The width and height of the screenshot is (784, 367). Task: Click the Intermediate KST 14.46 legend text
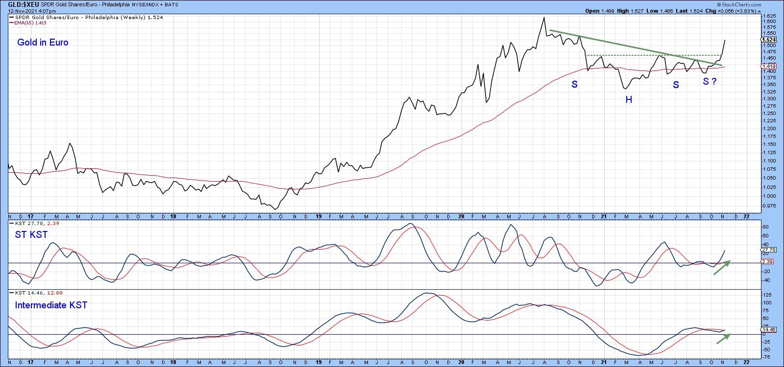[32, 293]
